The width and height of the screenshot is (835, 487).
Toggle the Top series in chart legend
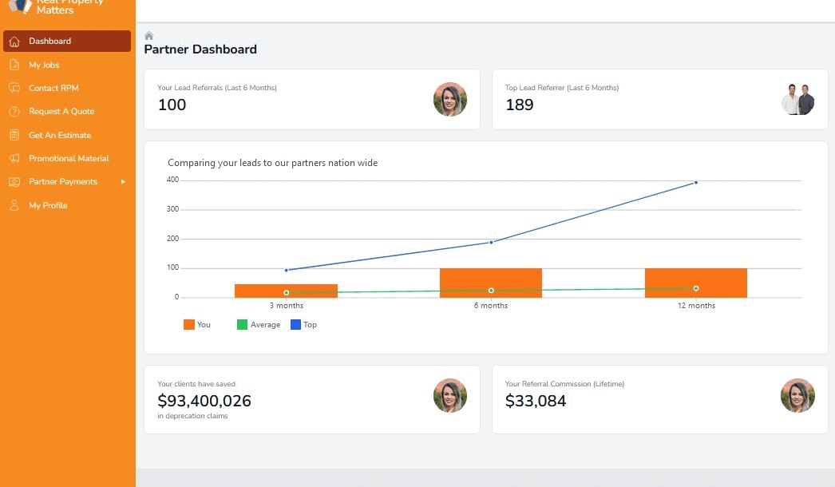304,325
